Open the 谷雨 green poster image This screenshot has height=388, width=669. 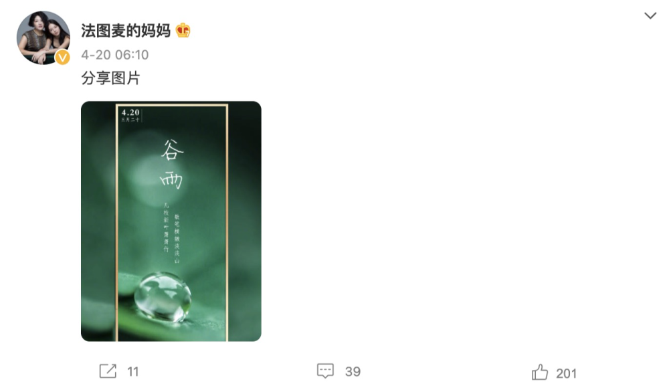[171, 221]
